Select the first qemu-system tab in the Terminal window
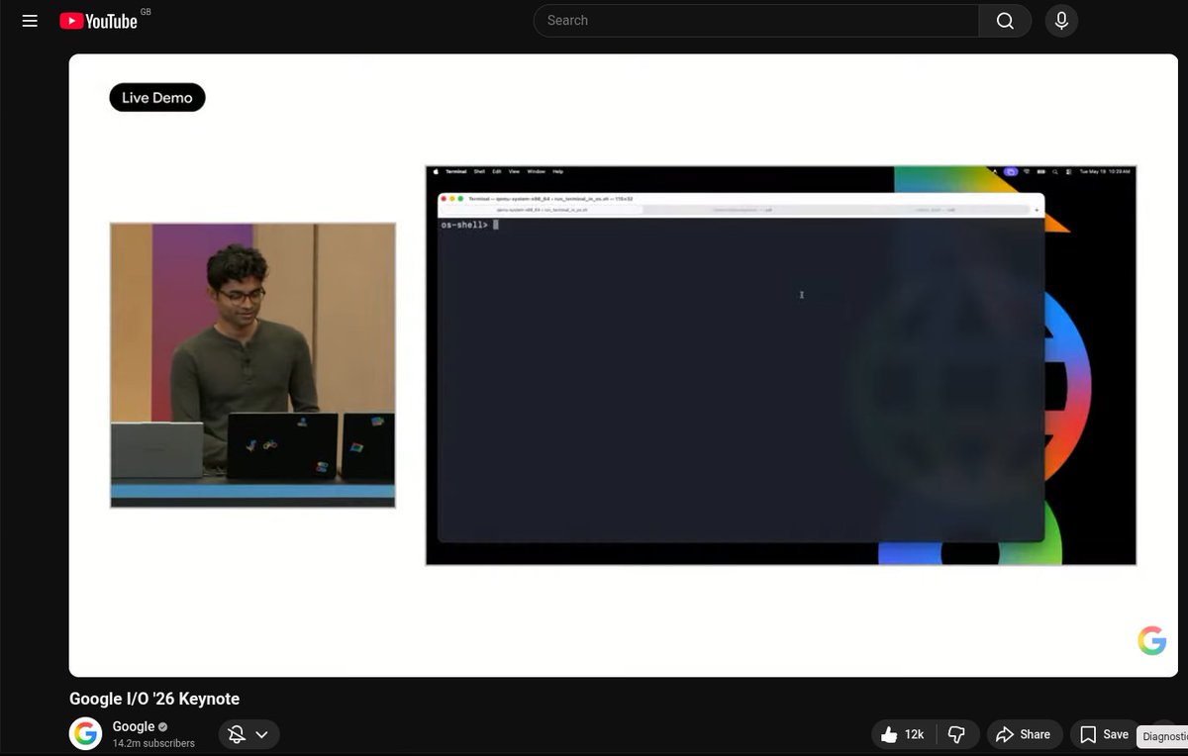1188x756 pixels. (542, 210)
